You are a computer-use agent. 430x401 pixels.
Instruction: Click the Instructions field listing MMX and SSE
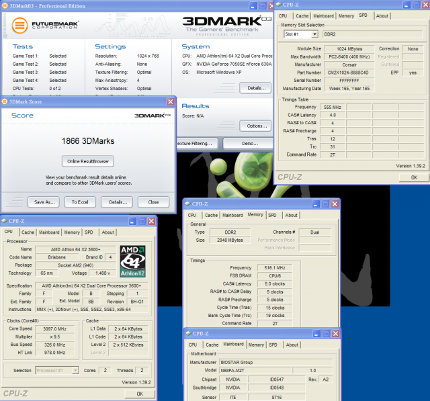(91, 310)
